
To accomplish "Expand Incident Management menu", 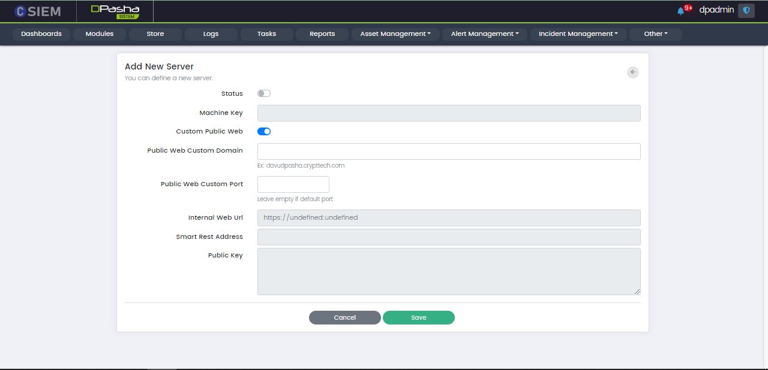I will (578, 34).
